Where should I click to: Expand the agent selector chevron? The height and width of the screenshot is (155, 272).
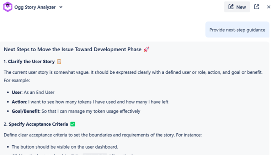[61, 7]
